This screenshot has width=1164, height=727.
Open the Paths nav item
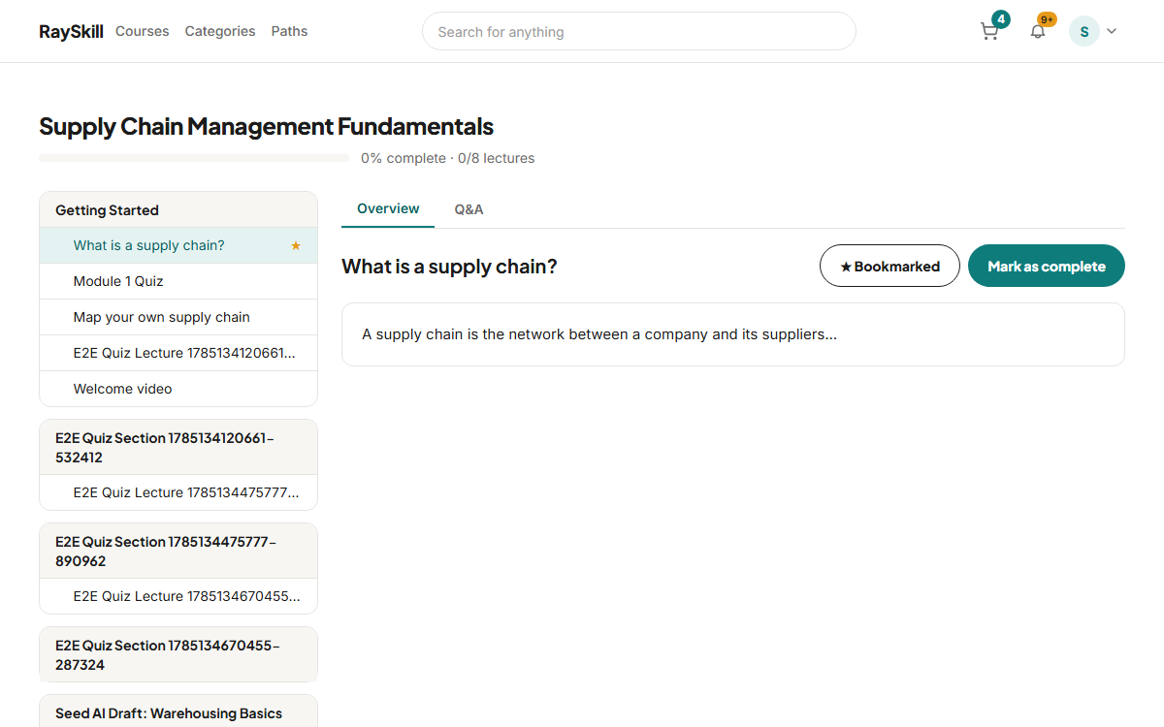point(289,31)
